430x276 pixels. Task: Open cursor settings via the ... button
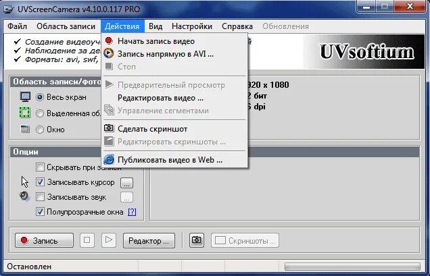[x=126, y=183]
